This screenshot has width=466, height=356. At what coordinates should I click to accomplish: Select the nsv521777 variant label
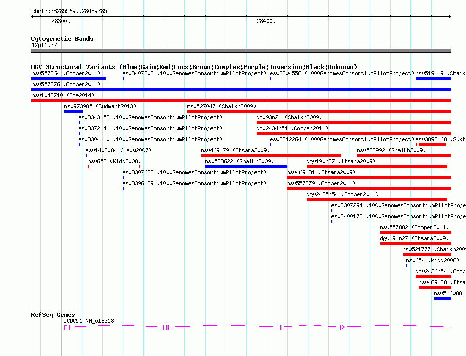[434, 249]
